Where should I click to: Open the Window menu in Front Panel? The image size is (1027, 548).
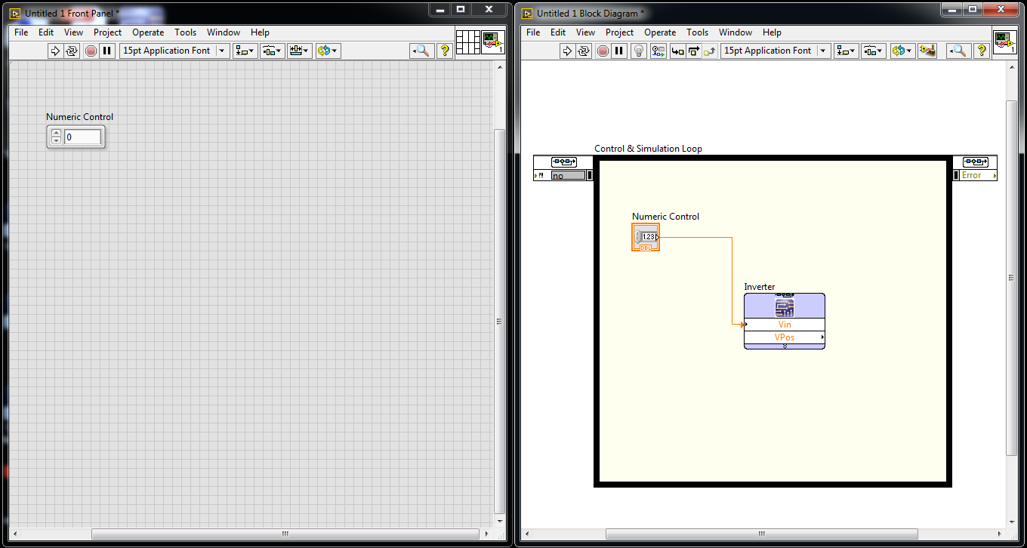point(224,32)
